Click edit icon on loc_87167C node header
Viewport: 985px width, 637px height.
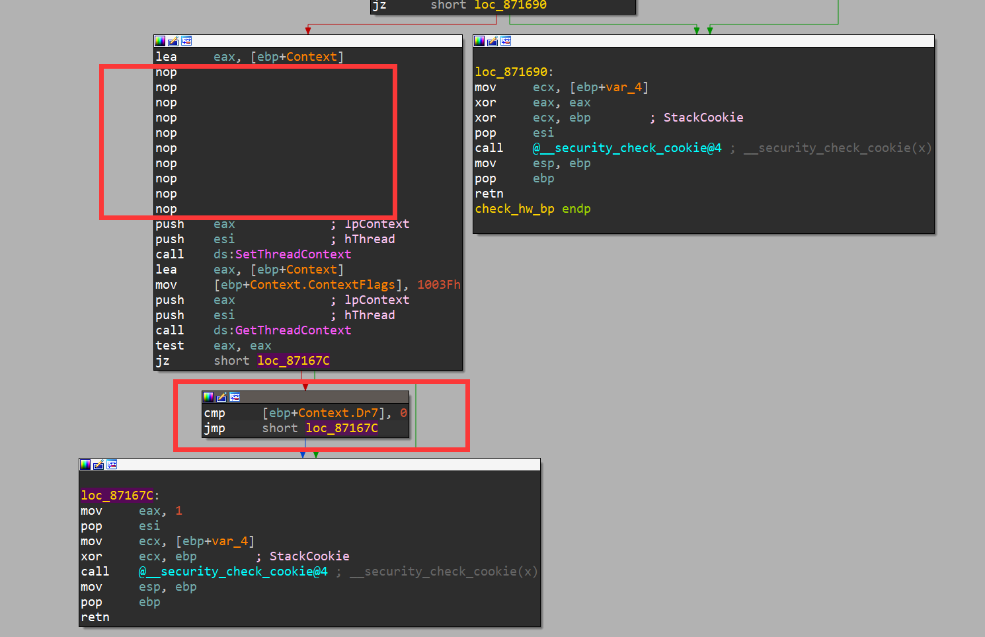(x=98, y=465)
